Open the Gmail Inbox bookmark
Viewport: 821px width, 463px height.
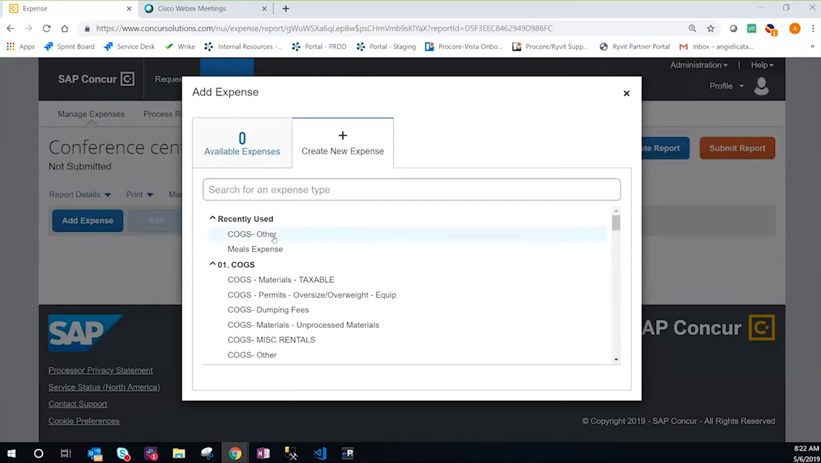tap(716, 47)
